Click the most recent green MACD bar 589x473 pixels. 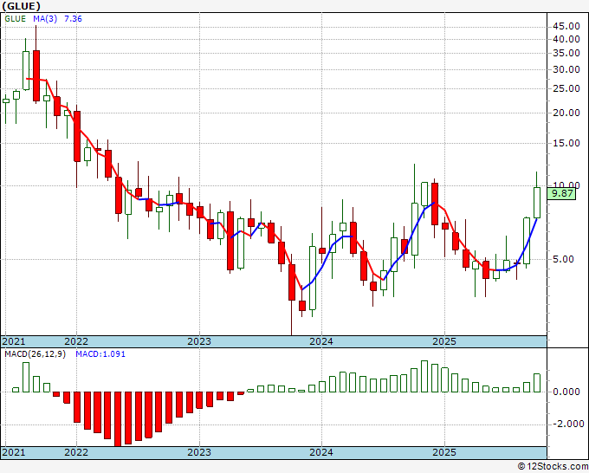pyautogui.click(x=537, y=383)
